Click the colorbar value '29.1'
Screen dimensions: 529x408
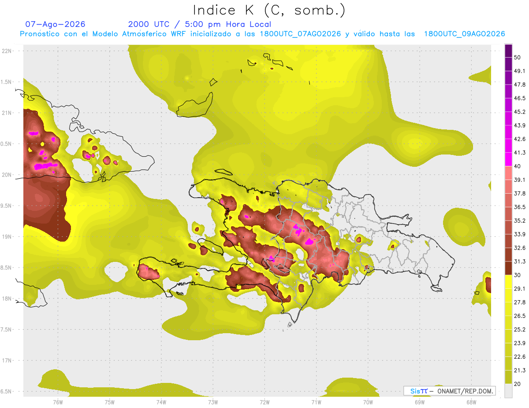(x=520, y=288)
